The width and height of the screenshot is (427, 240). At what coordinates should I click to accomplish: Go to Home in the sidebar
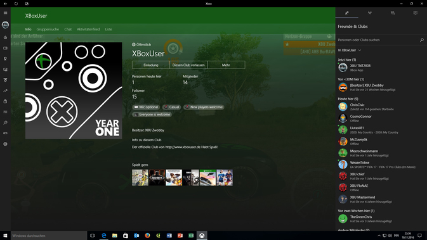pyautogui.click(x=5, y=37)
